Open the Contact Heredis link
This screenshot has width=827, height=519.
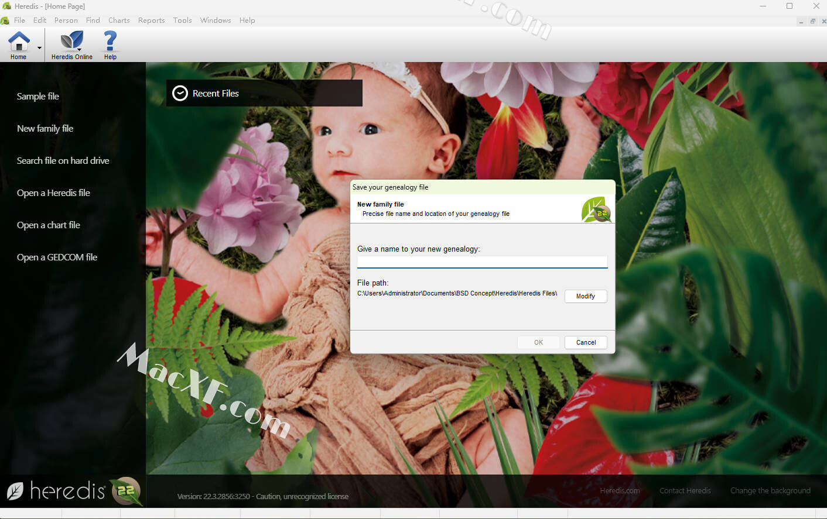(685, 491)
